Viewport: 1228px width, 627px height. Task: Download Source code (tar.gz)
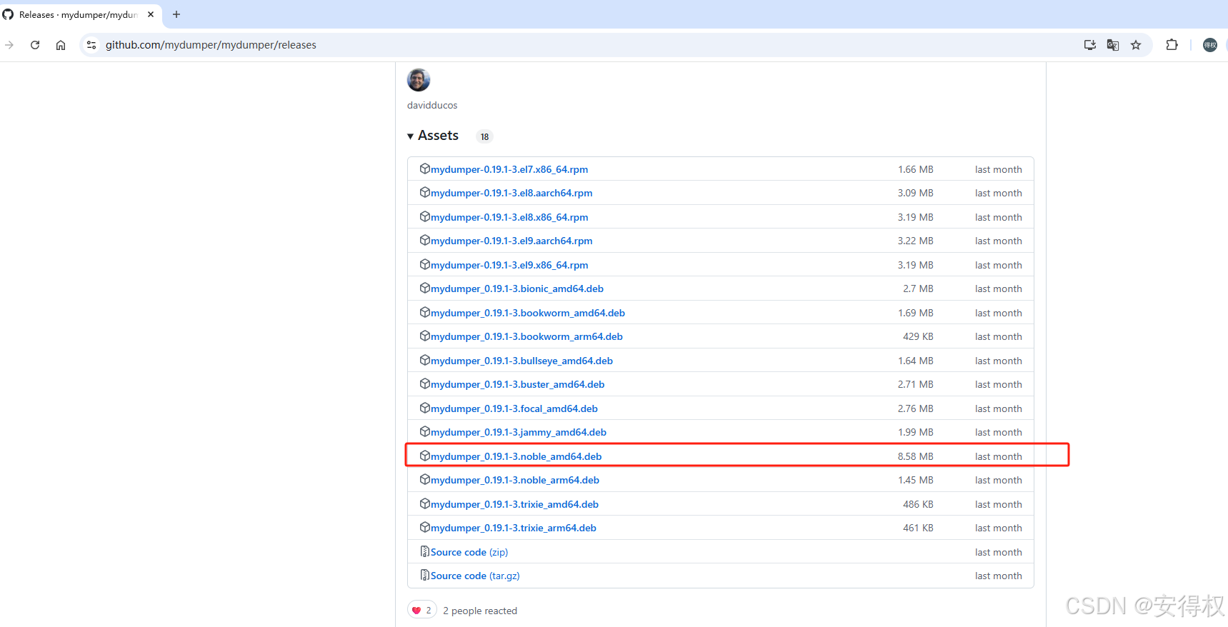475,576
